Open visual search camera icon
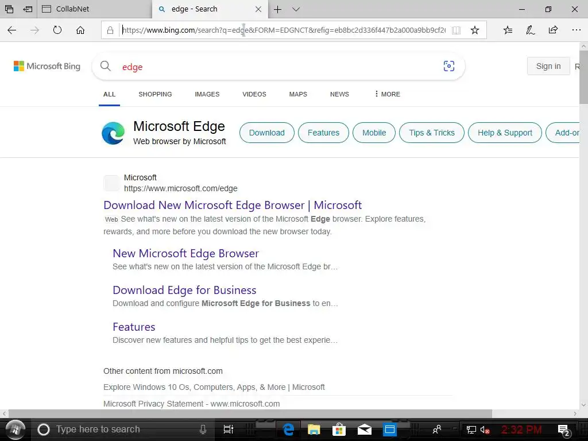This screenshot has width=588, height=441. click(x=449, y=66)
